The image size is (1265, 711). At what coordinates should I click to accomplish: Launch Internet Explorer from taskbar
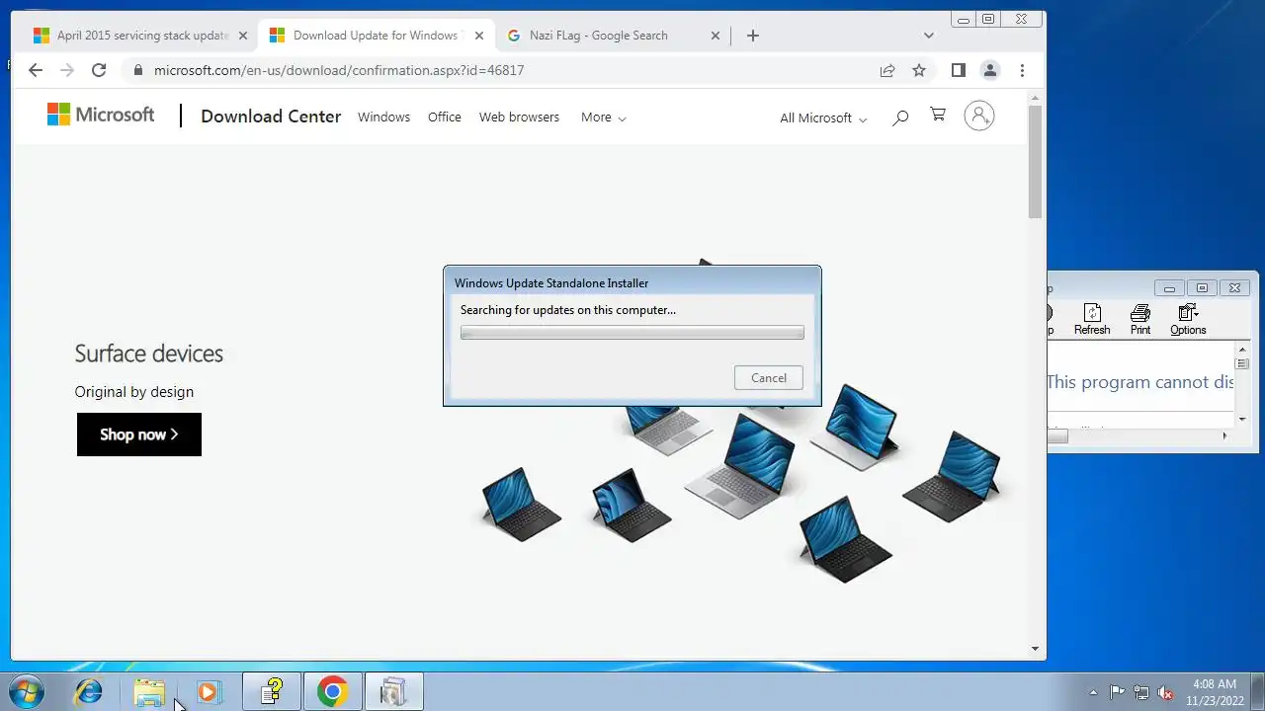pyautogui.click(x=89, y=692)
